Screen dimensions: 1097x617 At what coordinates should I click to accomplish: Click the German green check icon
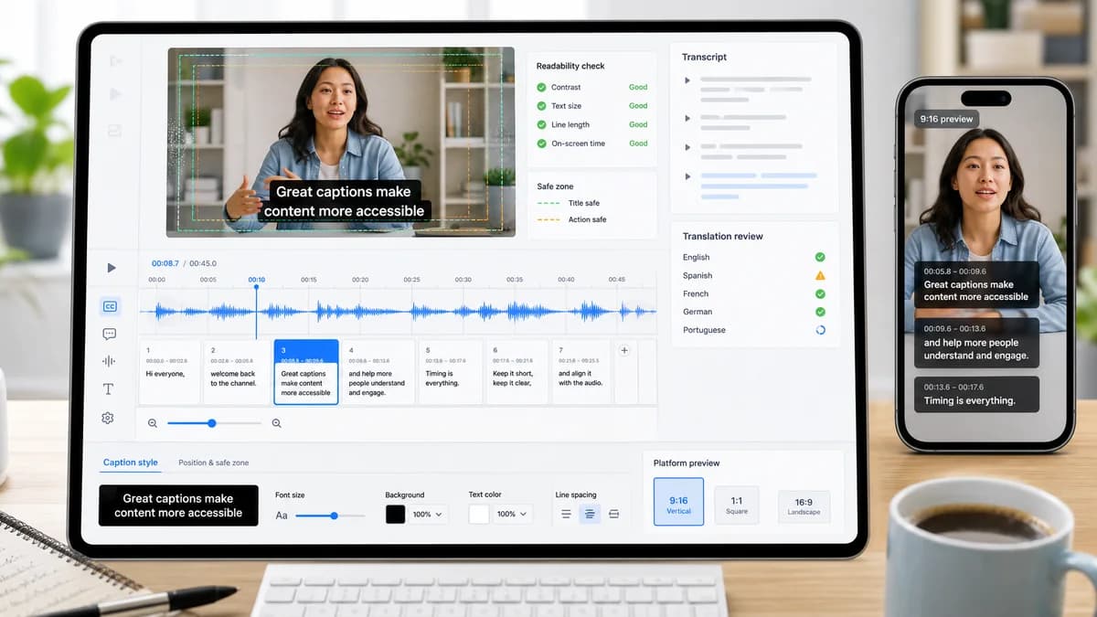[x=820, y=312]
